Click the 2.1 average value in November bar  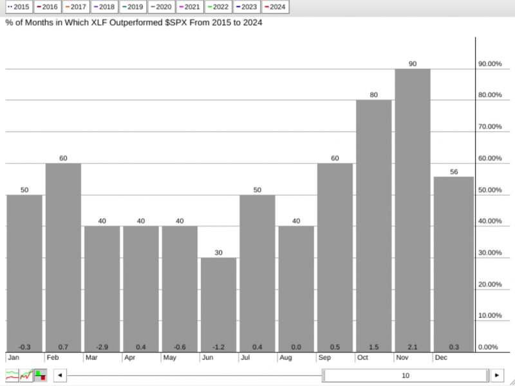coord(413,347)
